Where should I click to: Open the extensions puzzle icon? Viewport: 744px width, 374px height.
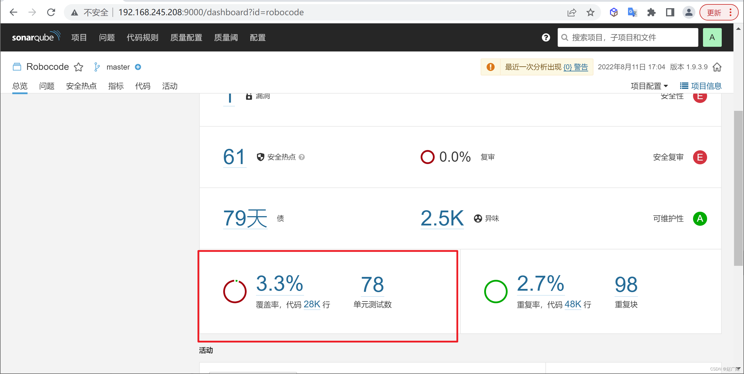pyautogui.click(x=651, y=13)
